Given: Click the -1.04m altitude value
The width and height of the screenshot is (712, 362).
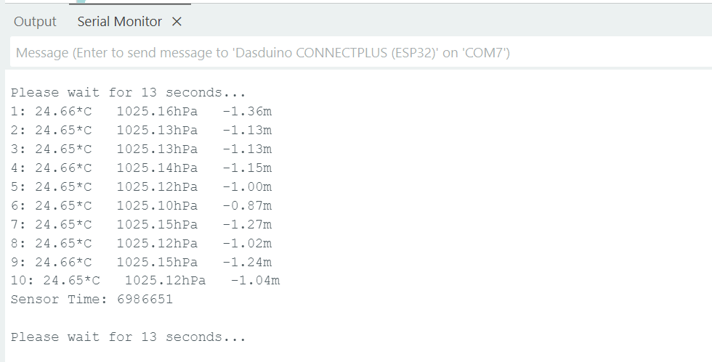Looking at the screenshot, I should coord(255,281).
